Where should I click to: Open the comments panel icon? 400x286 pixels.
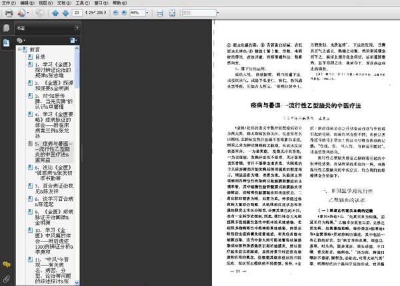[x=7, y=265]
